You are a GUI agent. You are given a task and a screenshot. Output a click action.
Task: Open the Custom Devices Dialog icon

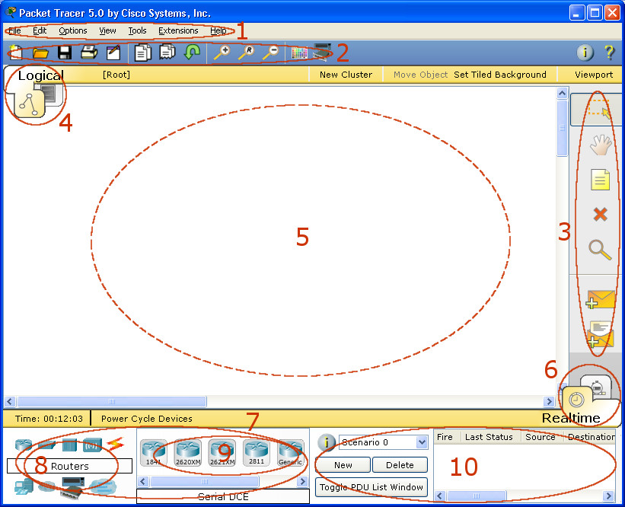[x=322, y=53]
